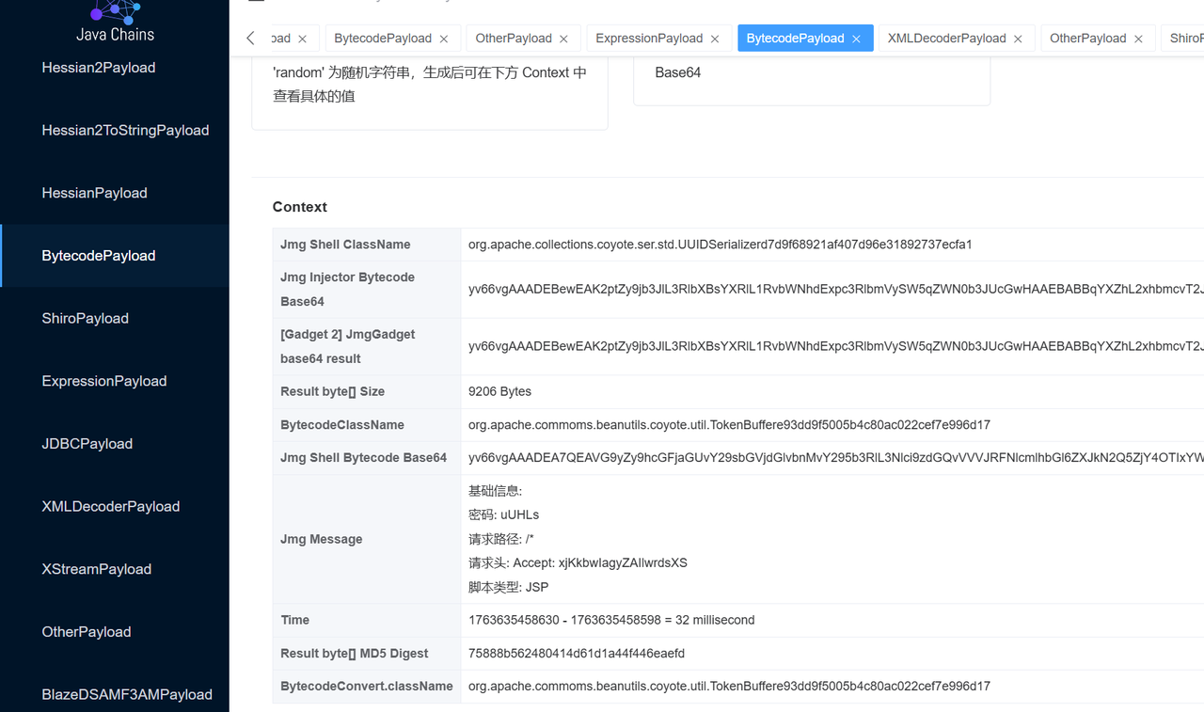The height and width of the screenshot is (712, 1204).
Task: Close the OtherPayload tab left of ExpressionPayload
Action: click(x=563, y=39)
